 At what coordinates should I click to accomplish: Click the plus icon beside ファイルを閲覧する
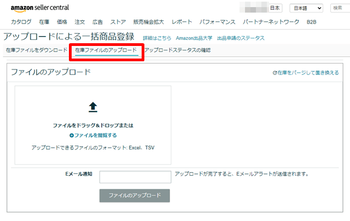point(72,135)
